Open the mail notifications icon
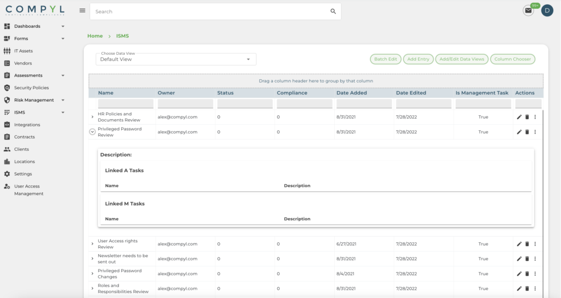The height and width of the screenshot is (298, 561). click(528, 10)
